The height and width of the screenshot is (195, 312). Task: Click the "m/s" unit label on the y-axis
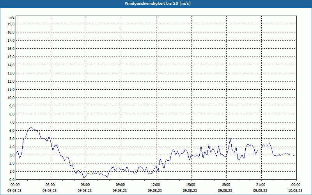[x=12, y=18]
